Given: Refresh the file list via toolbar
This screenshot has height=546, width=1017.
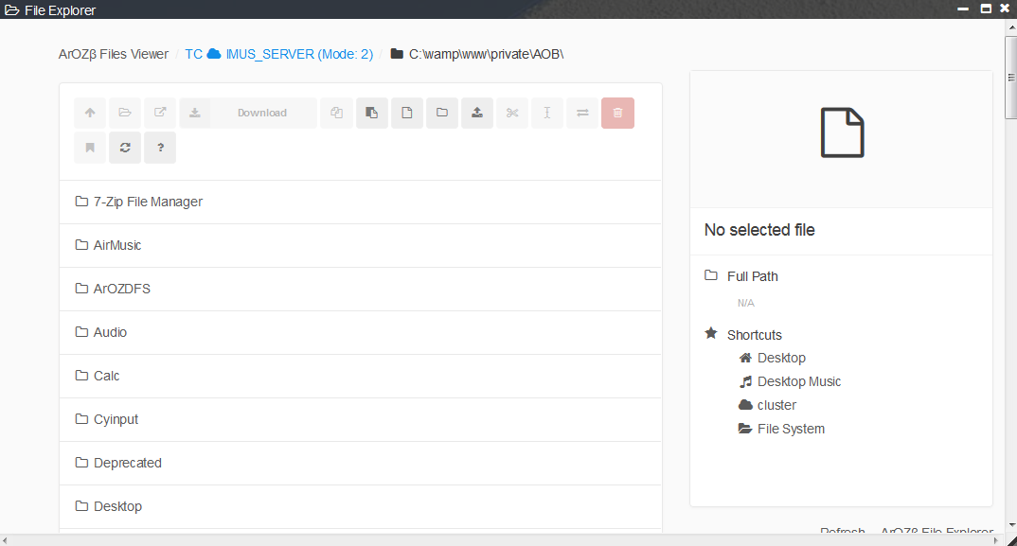Looking at the screenshot, I should point(125,148).
